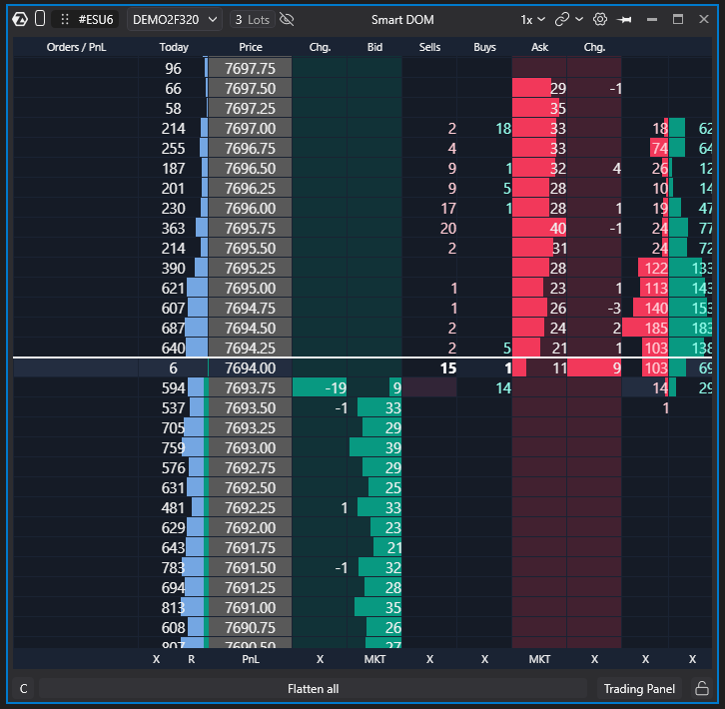Click the Ask column MKT button
725x709 pixels.
coord(539,659)
